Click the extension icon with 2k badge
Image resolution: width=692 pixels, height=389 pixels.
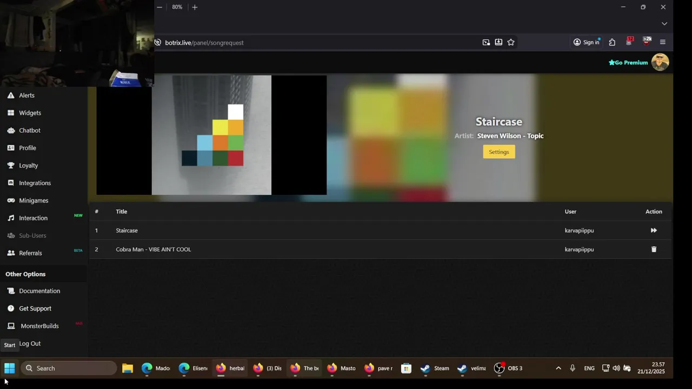[647, 42]
